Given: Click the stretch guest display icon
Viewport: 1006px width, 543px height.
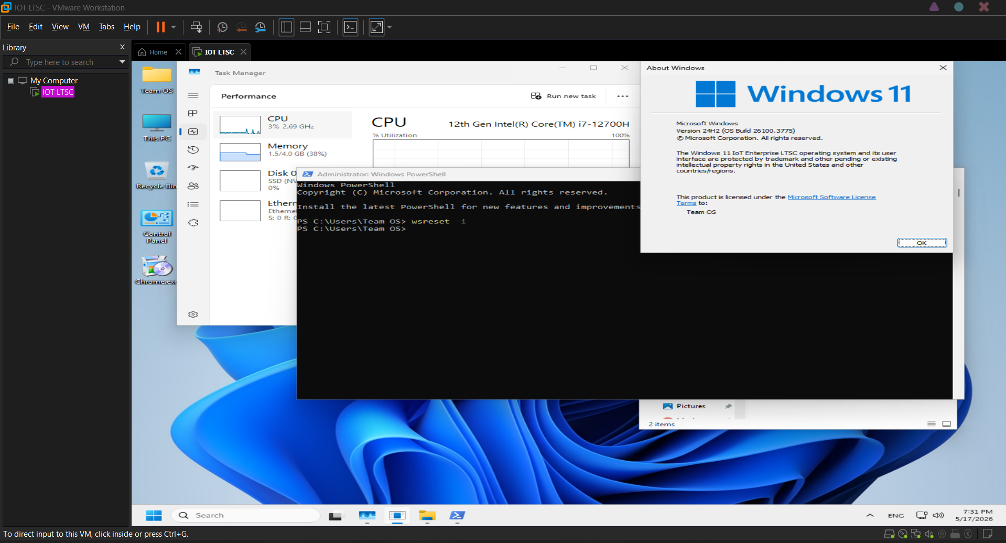Looking at the screenshot, I should (377, 27).
